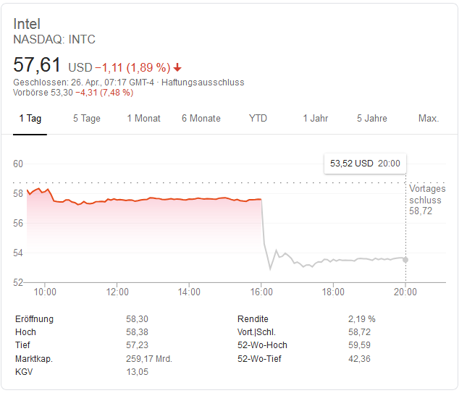This screenshot has width=467, height=393.
Task: Select the YTD tab
Action: 258,119
